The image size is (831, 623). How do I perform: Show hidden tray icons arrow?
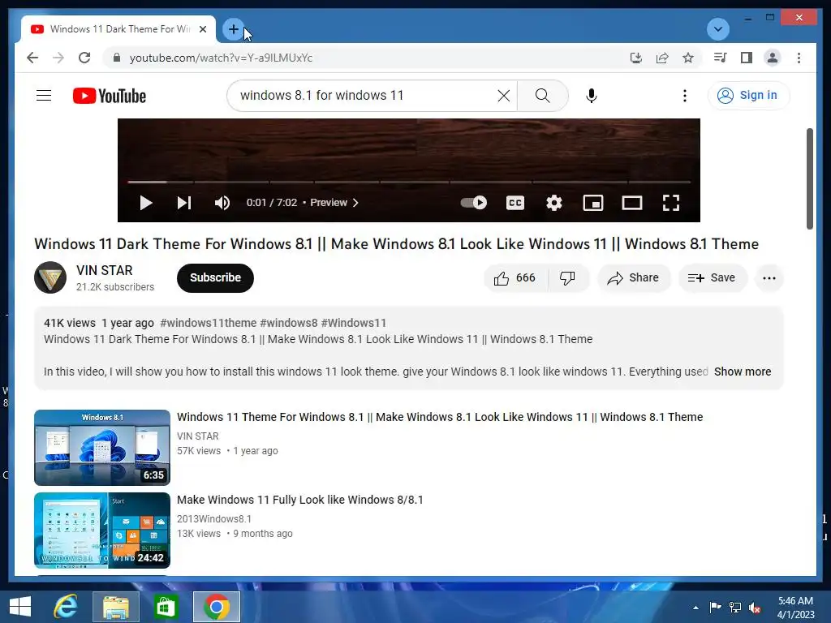click(x=695, y=608)
